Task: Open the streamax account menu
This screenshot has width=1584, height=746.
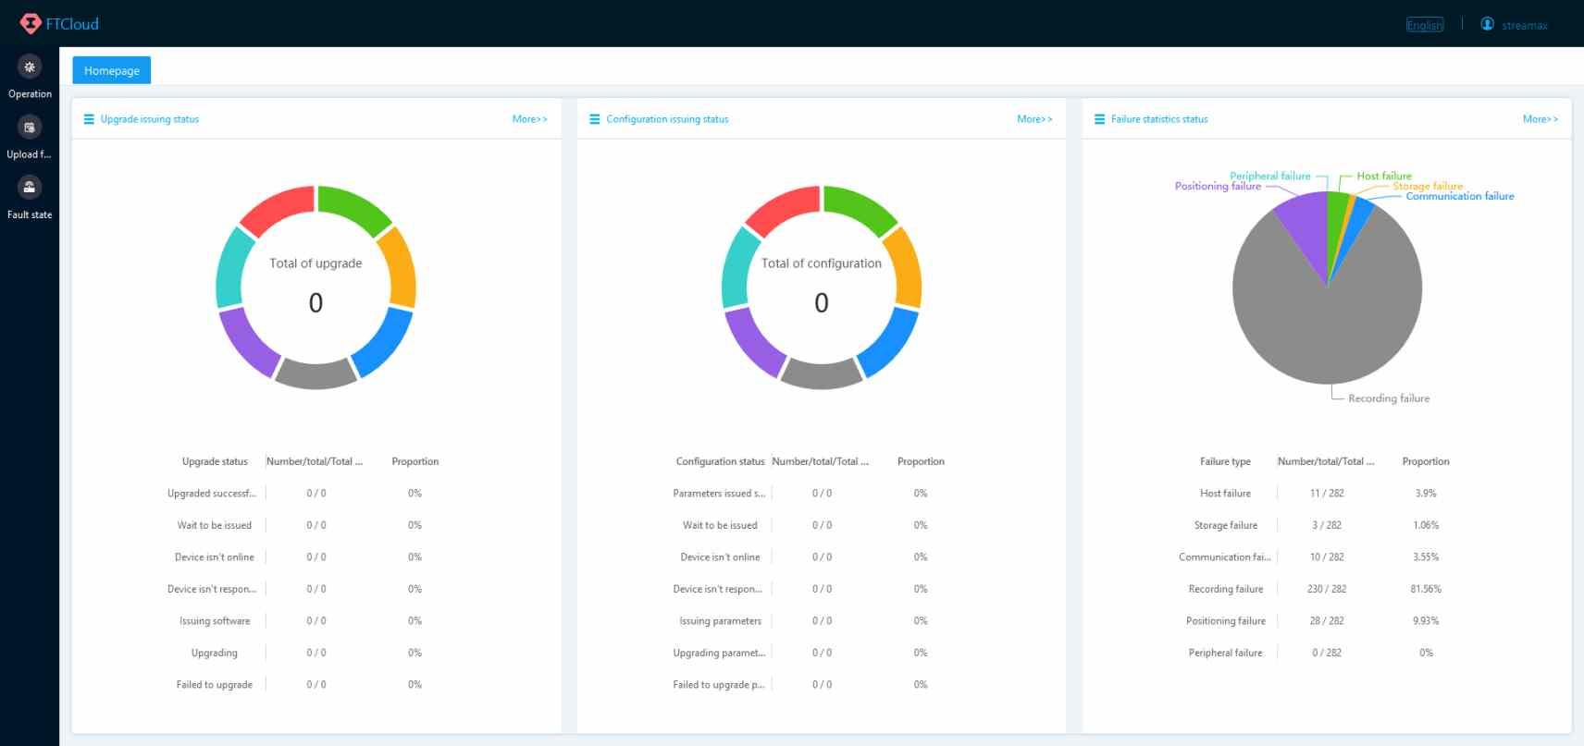Action: click(x=1525, y=25)
